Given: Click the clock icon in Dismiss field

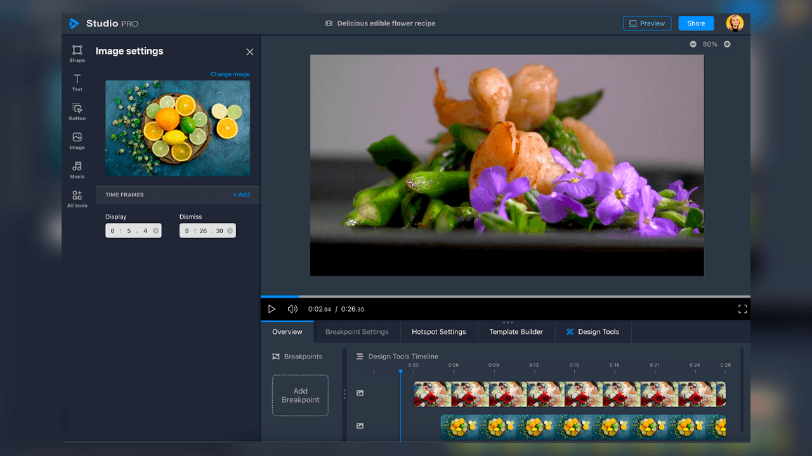Looking at the screenshot, I should pyautogui.click(x=230, y=231).
